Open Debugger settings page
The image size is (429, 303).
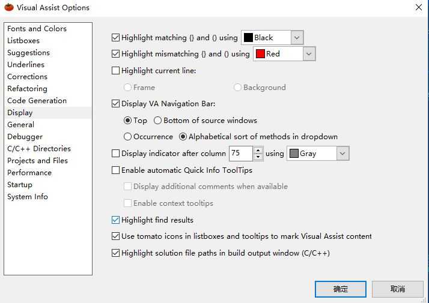pyautogui.click(x=25, y=137)
